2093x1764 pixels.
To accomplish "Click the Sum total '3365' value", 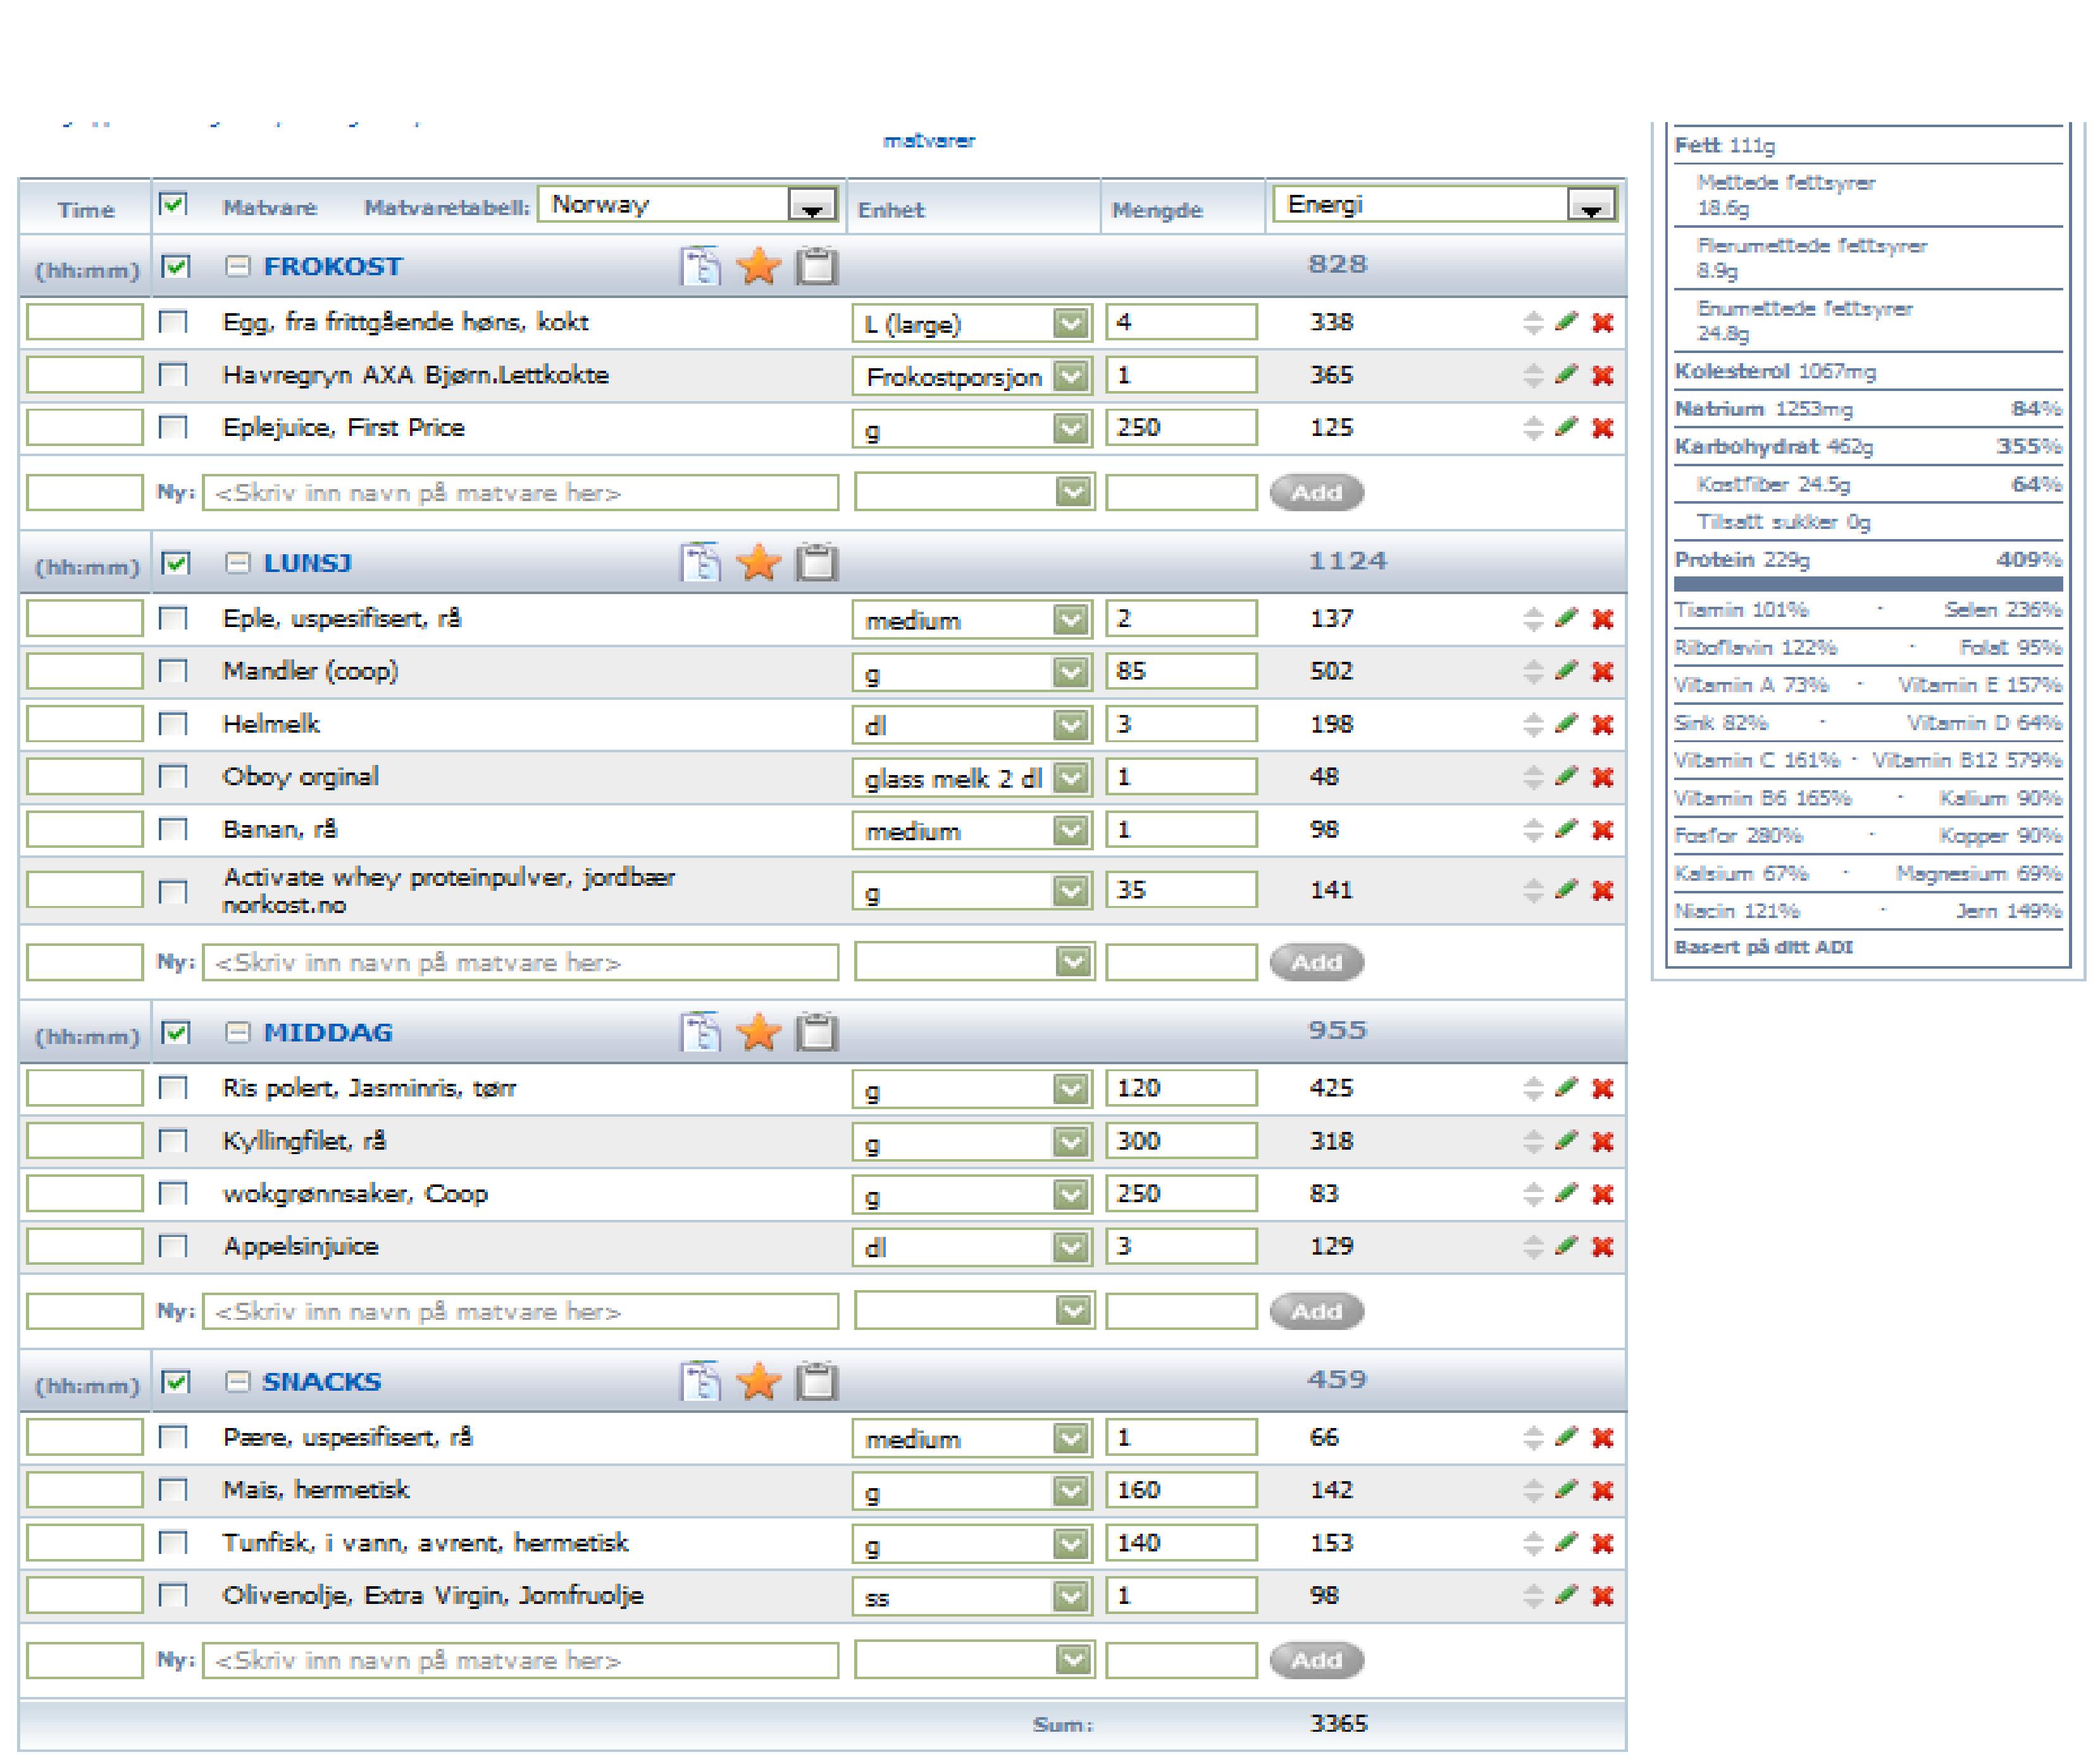I will pyautogui.click(x=1338, y=1724).
